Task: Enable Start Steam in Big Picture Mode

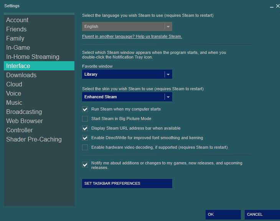Action: (85, 119)
